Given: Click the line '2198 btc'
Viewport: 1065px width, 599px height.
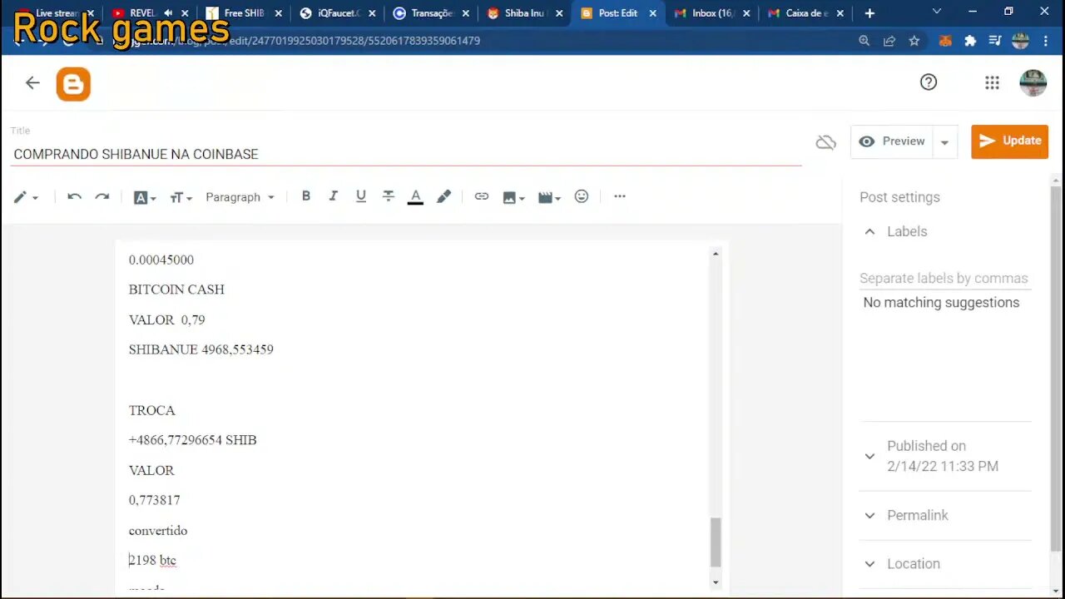Looking at the screenshot, I should 152,561.
